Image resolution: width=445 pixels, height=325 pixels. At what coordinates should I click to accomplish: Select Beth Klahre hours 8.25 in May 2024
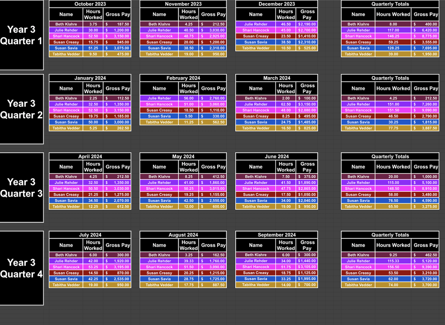(188, 177)
